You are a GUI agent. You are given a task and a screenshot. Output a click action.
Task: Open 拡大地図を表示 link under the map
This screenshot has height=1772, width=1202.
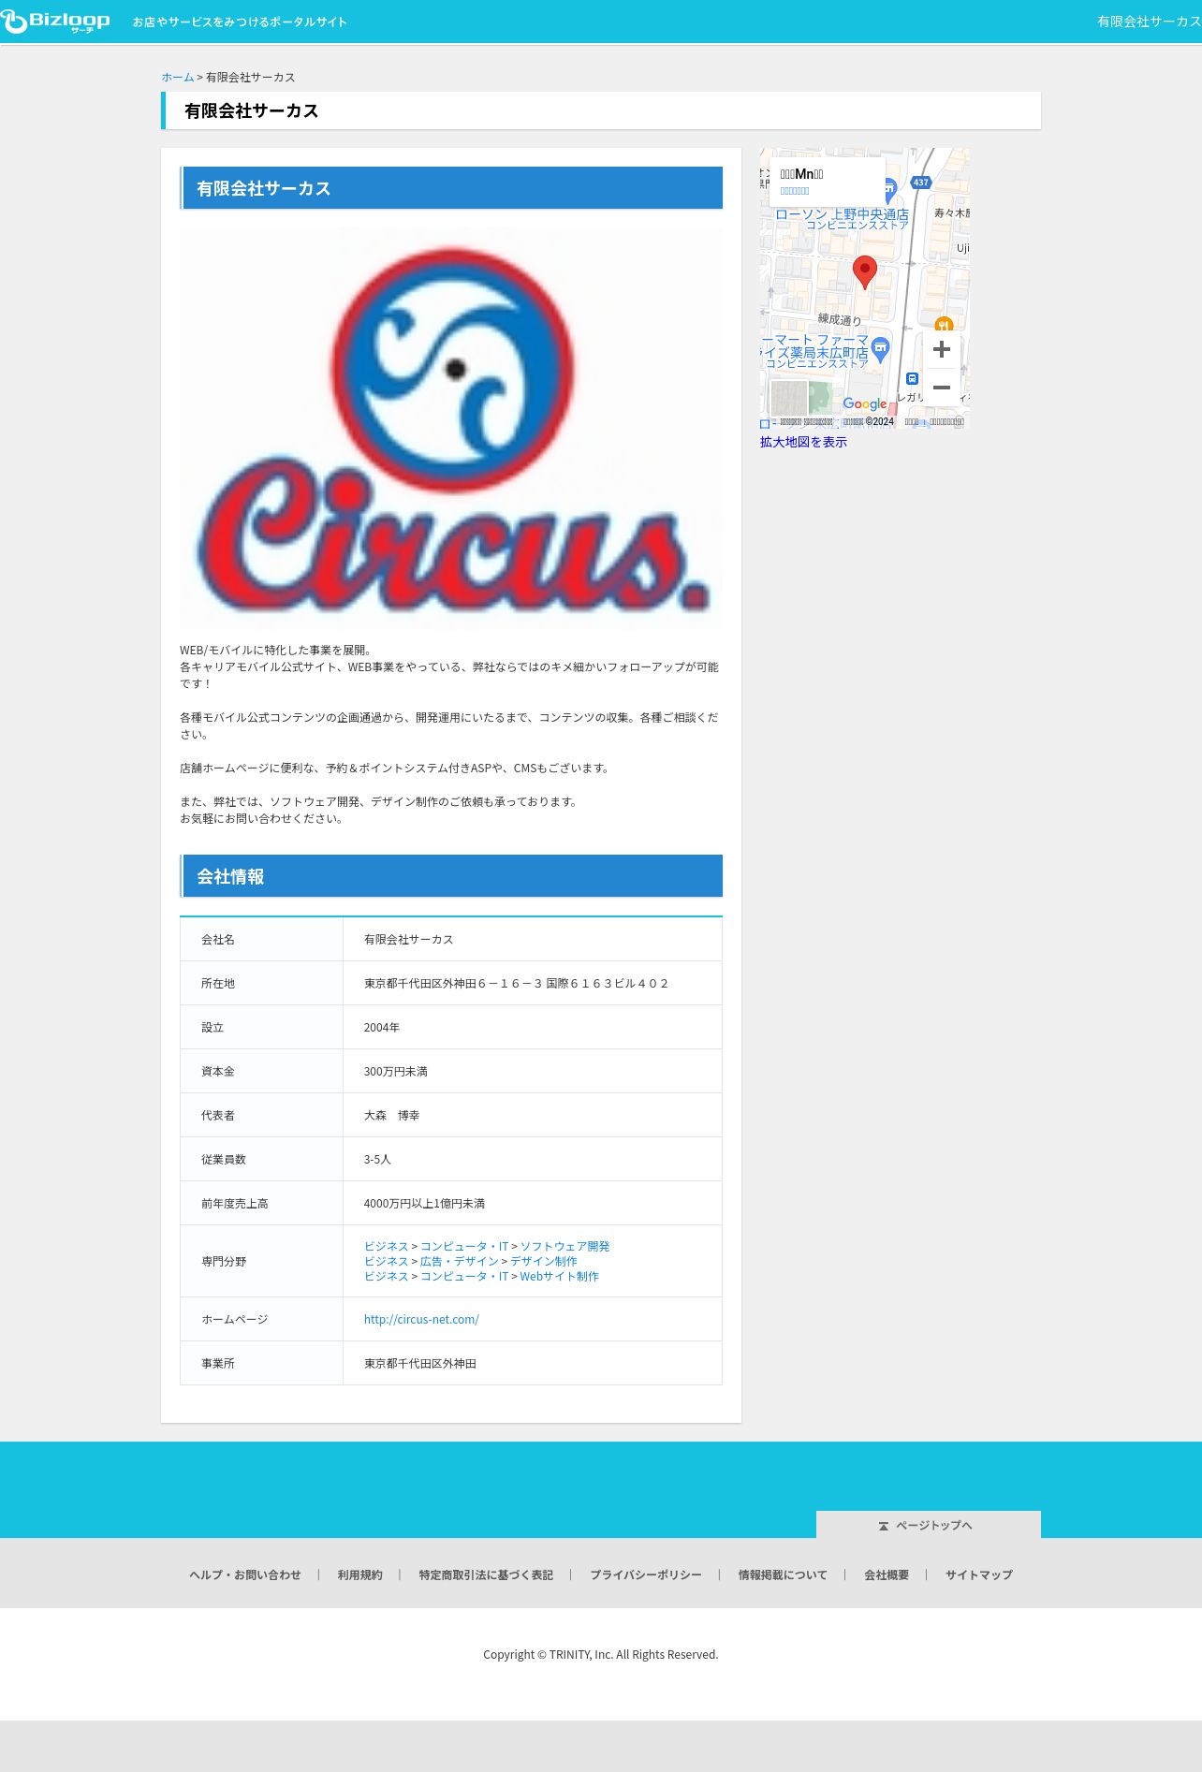(x=803, y=442)
